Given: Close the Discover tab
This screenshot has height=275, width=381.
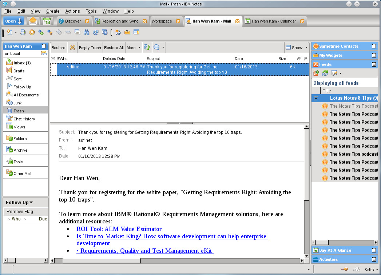Looking at the screenshot, I should point(87,21).
